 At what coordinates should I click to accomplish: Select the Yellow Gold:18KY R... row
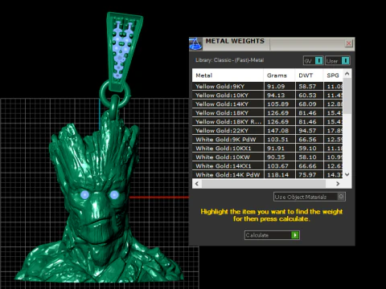268,121
